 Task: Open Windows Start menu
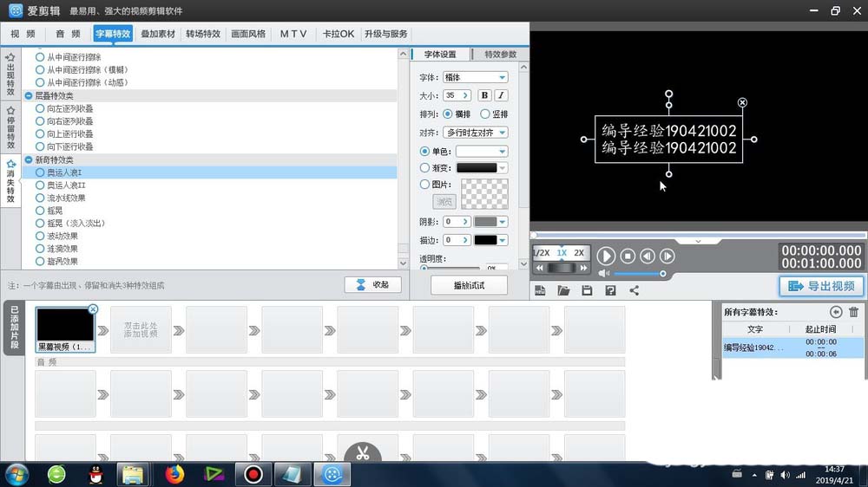tap(17, 474)
